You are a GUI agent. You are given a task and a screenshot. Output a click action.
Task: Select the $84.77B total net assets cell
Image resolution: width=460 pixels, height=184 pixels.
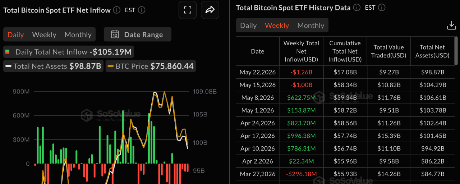tap(432, 174)
